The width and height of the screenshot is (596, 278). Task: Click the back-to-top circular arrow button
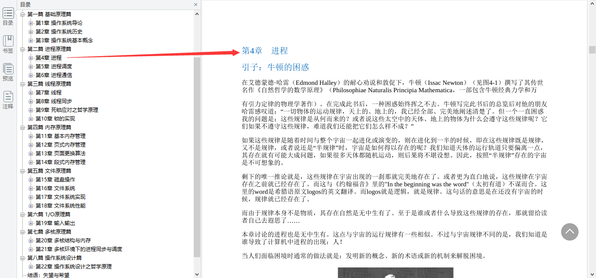[569, 232]
